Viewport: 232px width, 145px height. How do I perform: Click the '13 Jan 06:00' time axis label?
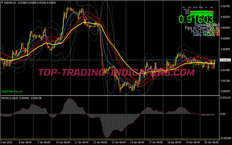pyautogui.click(x=119, y=142)
